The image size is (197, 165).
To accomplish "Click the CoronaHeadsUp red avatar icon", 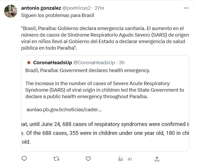I will pos(29,63).
